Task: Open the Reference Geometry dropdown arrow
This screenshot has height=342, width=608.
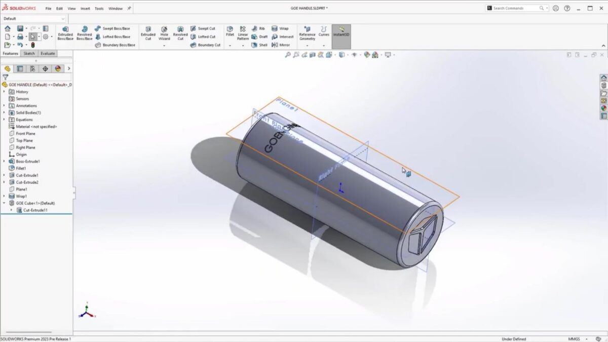Action: [x=307, y=46]
